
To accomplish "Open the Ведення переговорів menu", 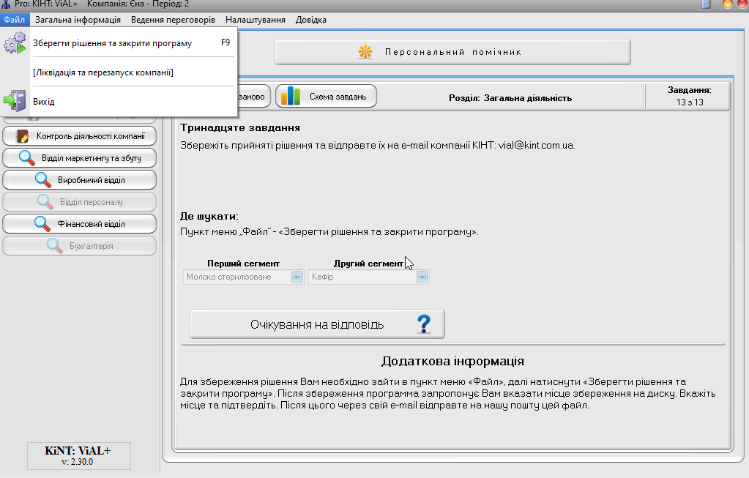I will coord(173,20).
